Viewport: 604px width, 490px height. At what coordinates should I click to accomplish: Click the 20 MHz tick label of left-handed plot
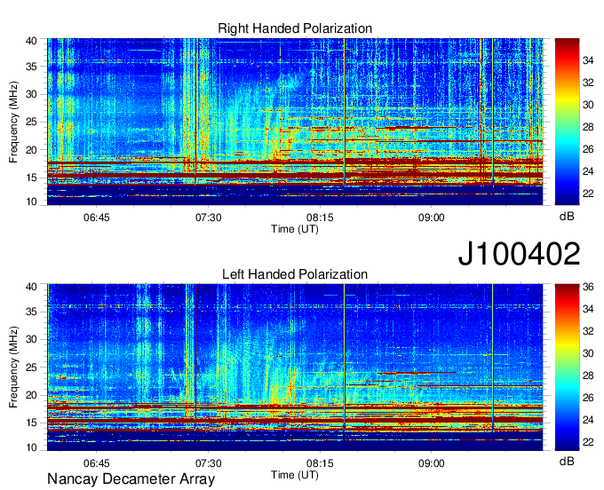coord(31,395)
